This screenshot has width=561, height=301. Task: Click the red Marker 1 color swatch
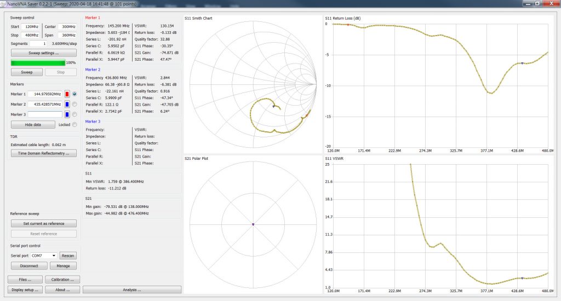pyautogui.click(x=67, y=94)
